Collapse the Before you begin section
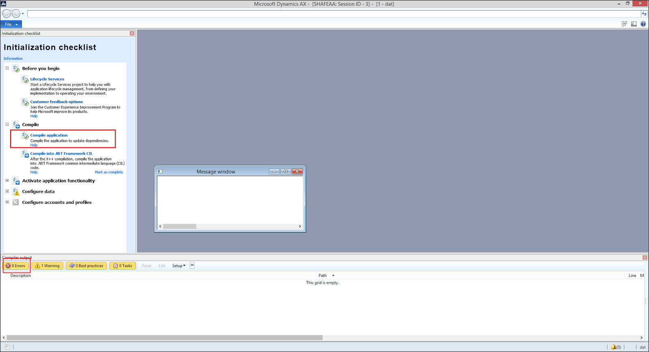649x352 pixels. coord(7,68)
